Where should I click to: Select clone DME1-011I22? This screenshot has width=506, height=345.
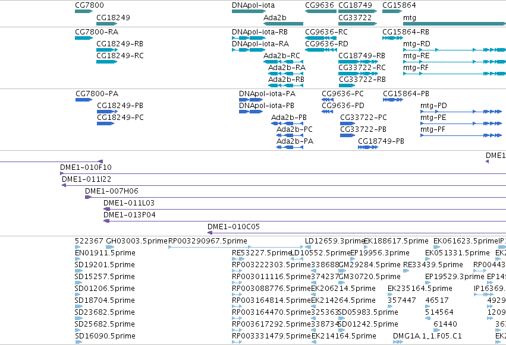point(86,179)
